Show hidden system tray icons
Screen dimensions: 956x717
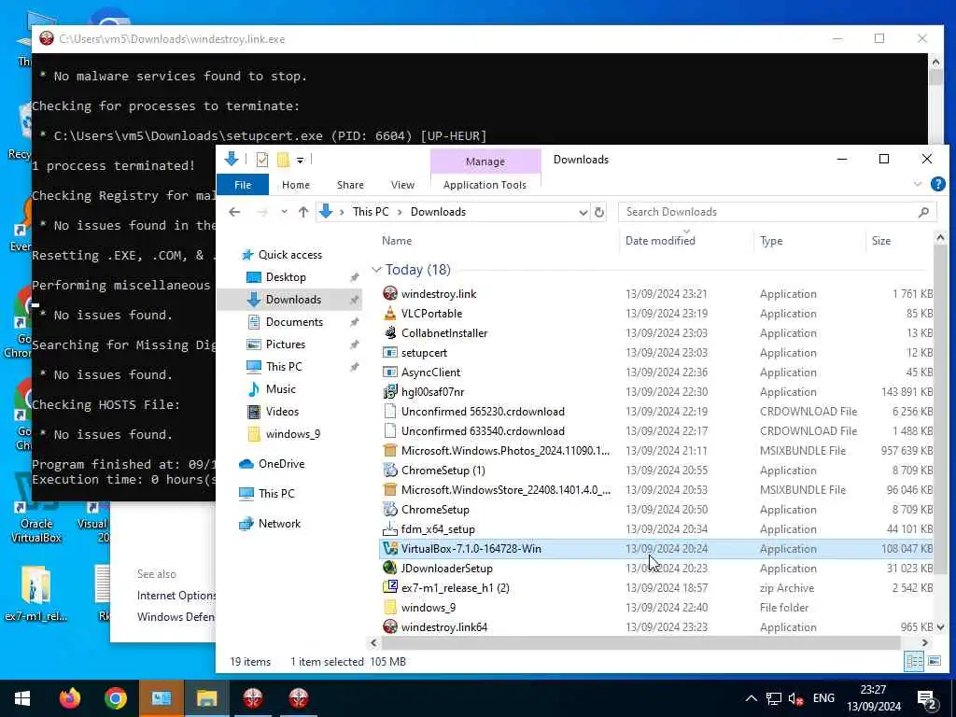click(752, 698)
